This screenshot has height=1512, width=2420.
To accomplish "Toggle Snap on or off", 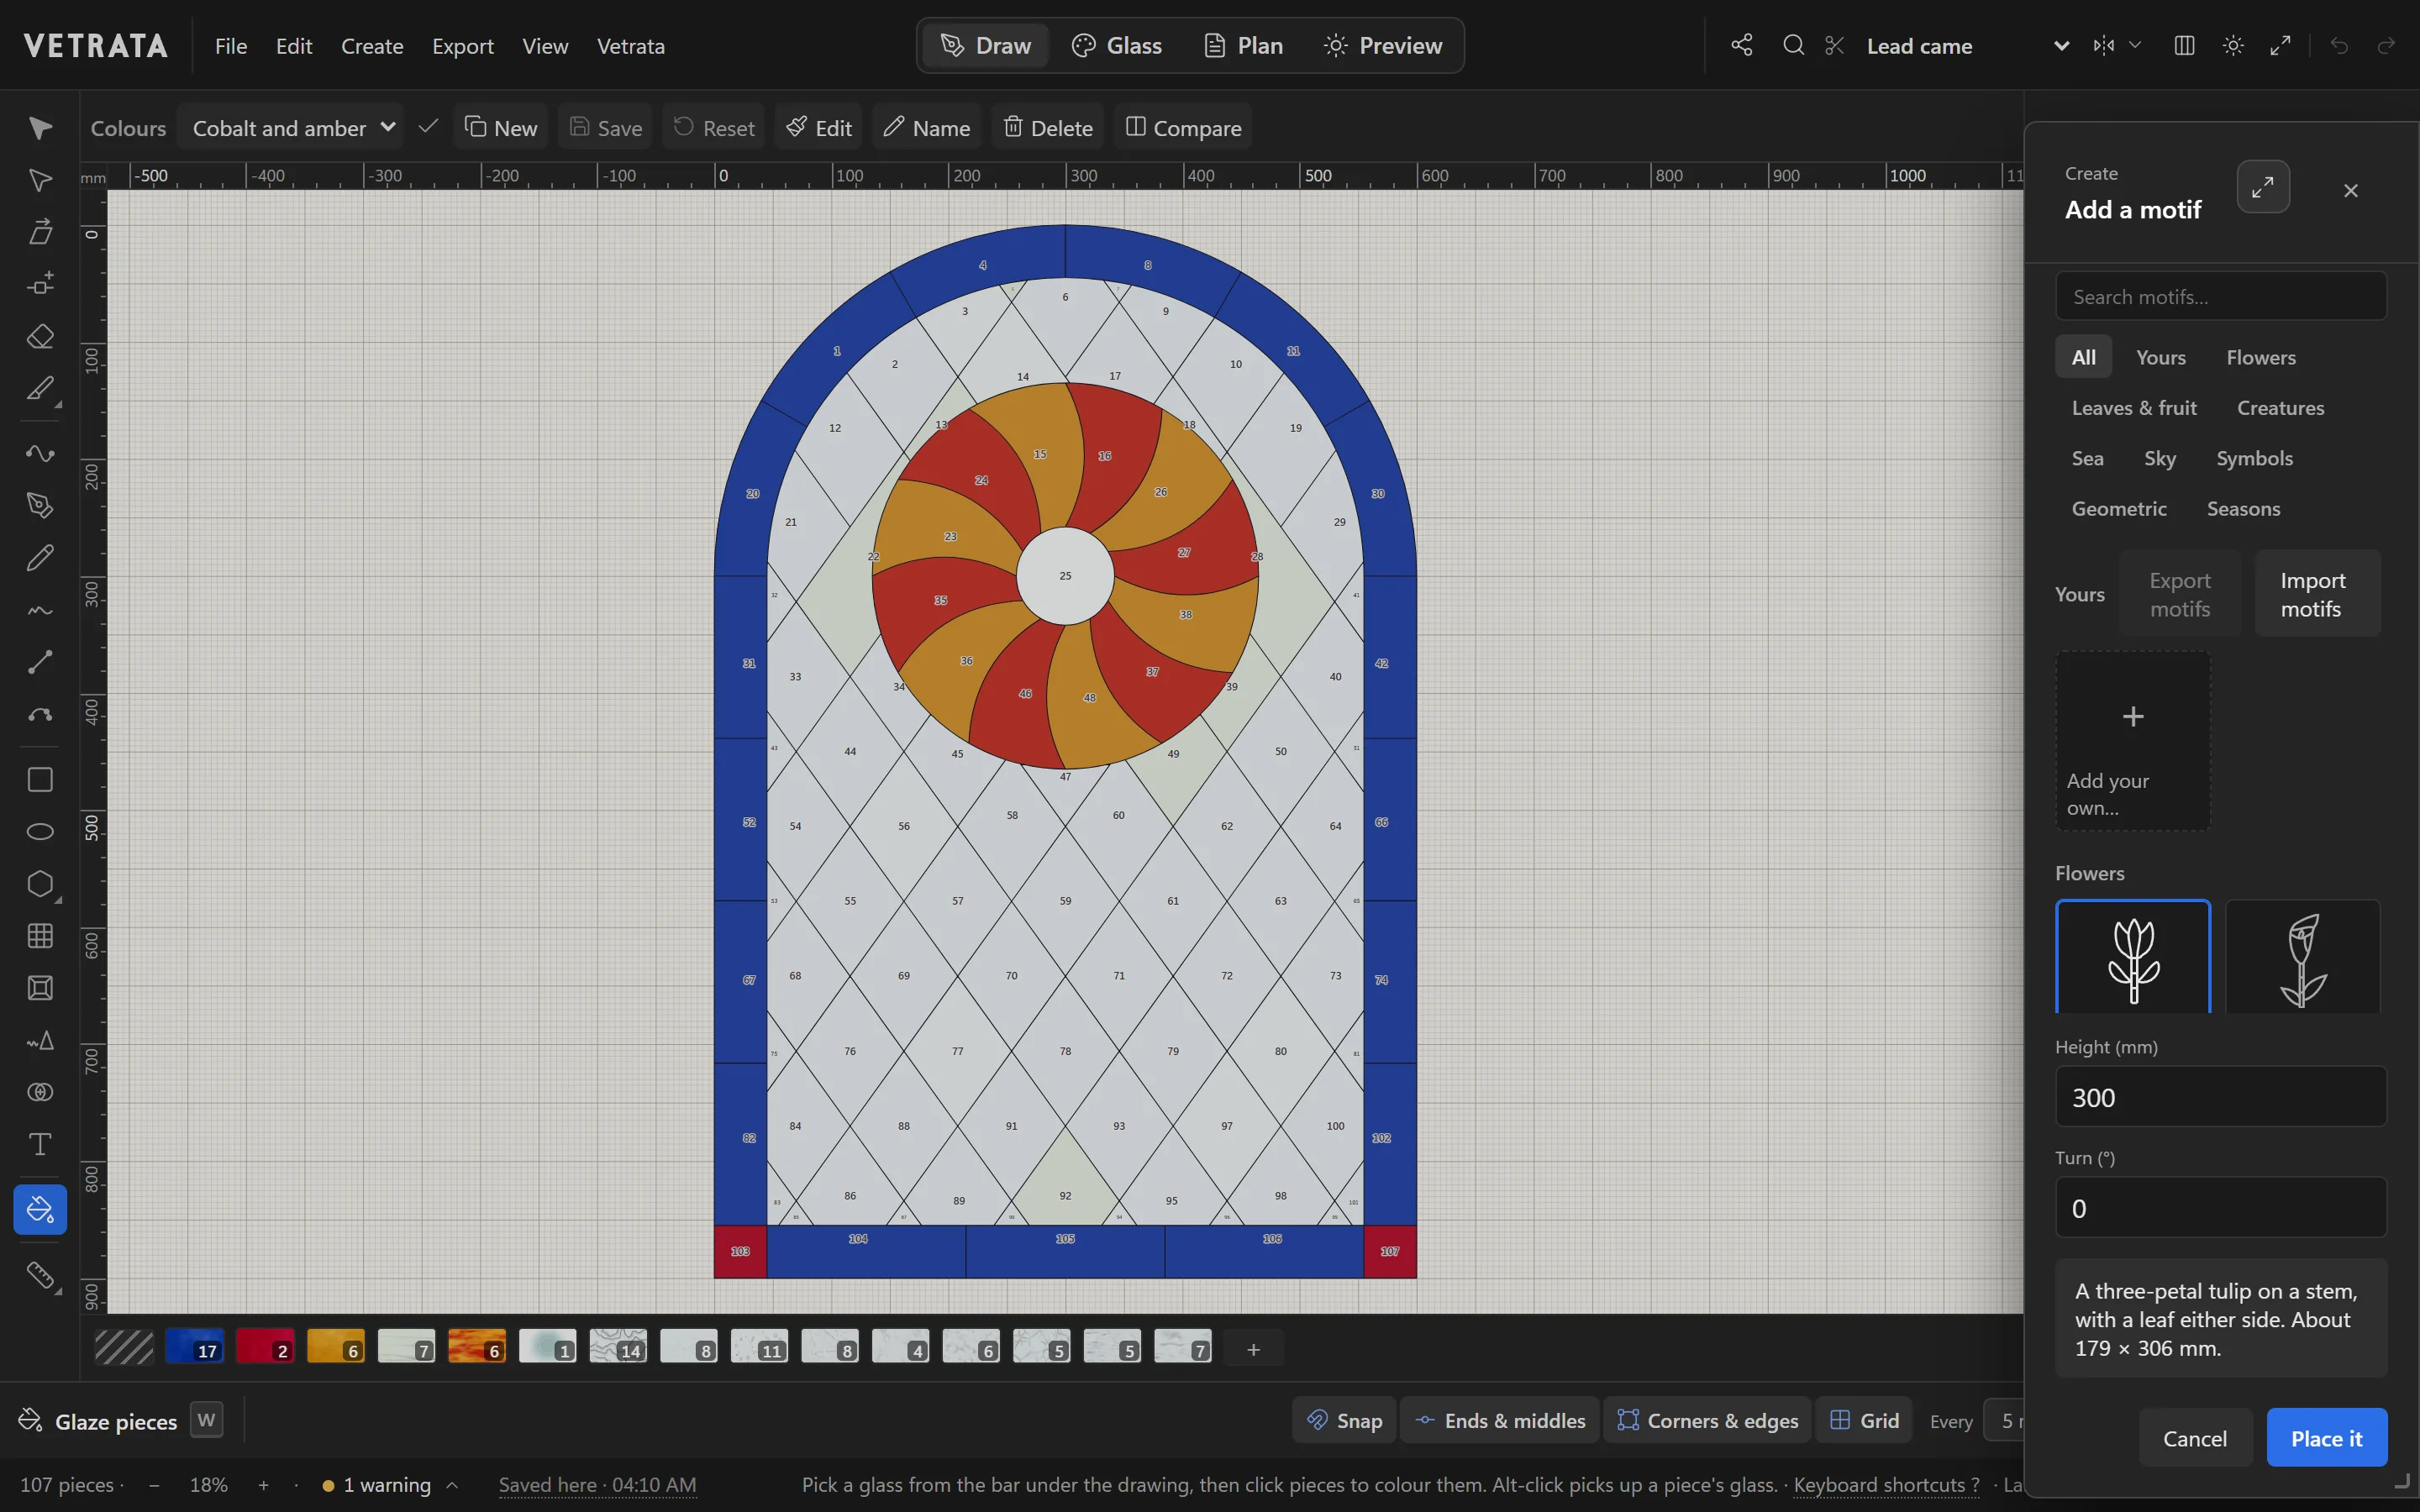I will pyautogui.click(x=1345, y=1420).
